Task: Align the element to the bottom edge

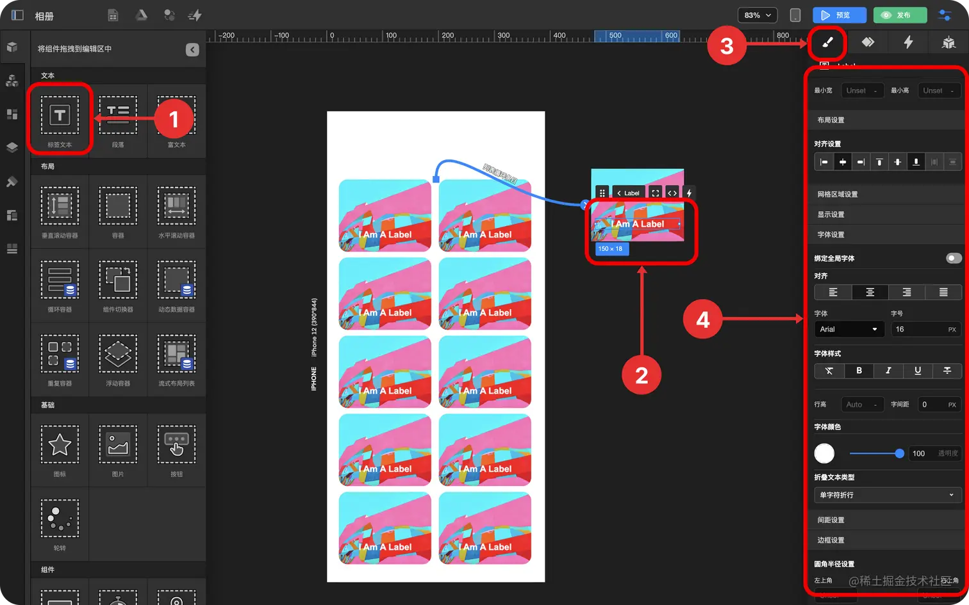Action: coord(916,162)
